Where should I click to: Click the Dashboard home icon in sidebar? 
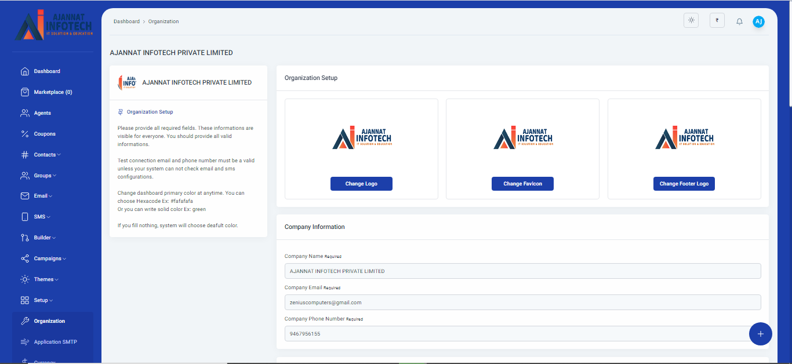pyautogui.click(x=25, y=71)
